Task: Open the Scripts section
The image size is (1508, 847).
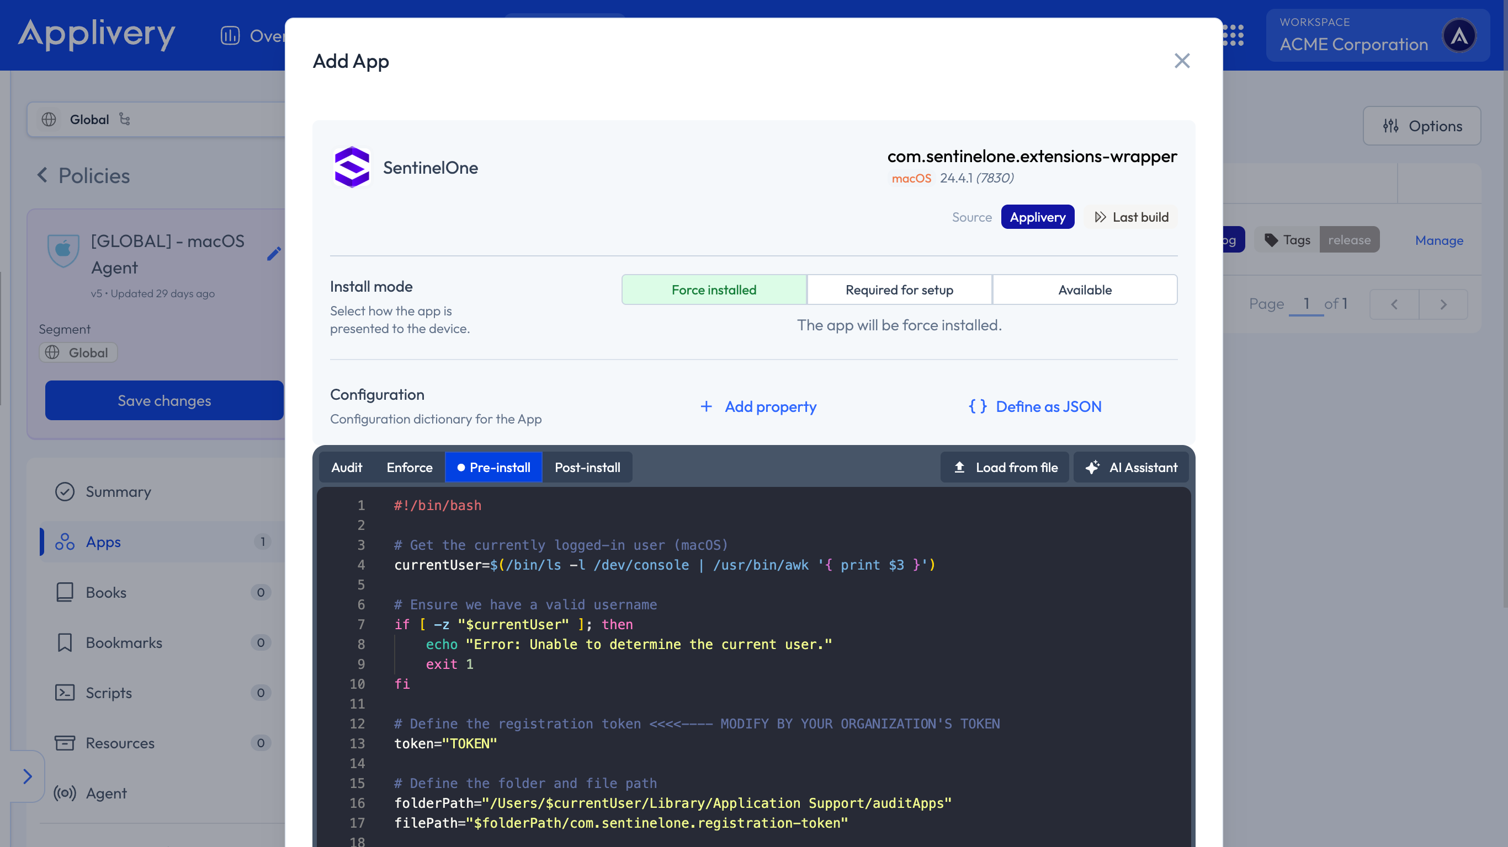Action: pyautogui.click(x=162, y=693)
